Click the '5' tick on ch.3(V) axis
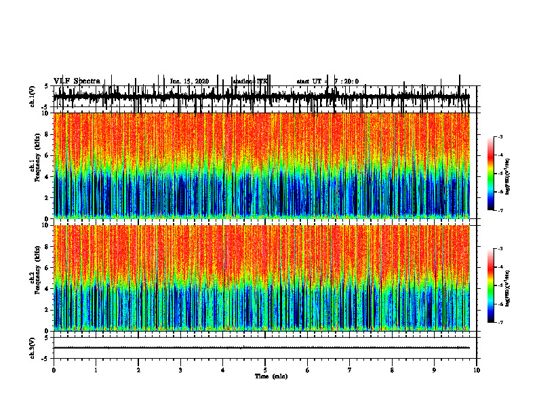Viewport: 537px width, 415px height. [47, 338]
